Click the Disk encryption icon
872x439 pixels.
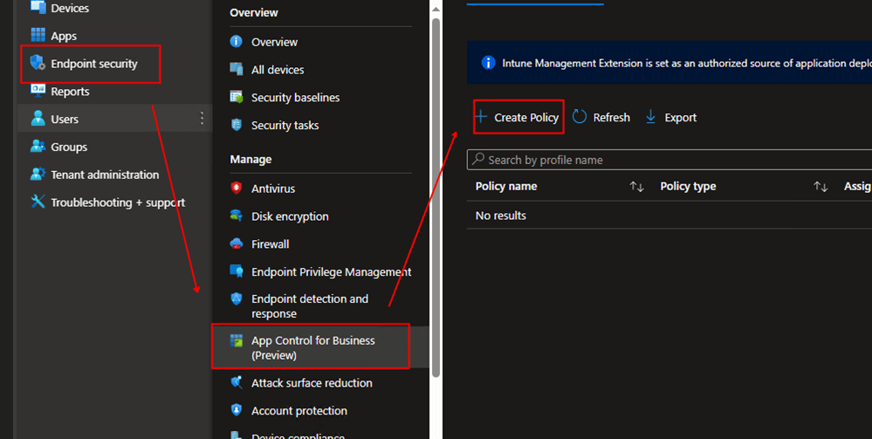point(237,216)
